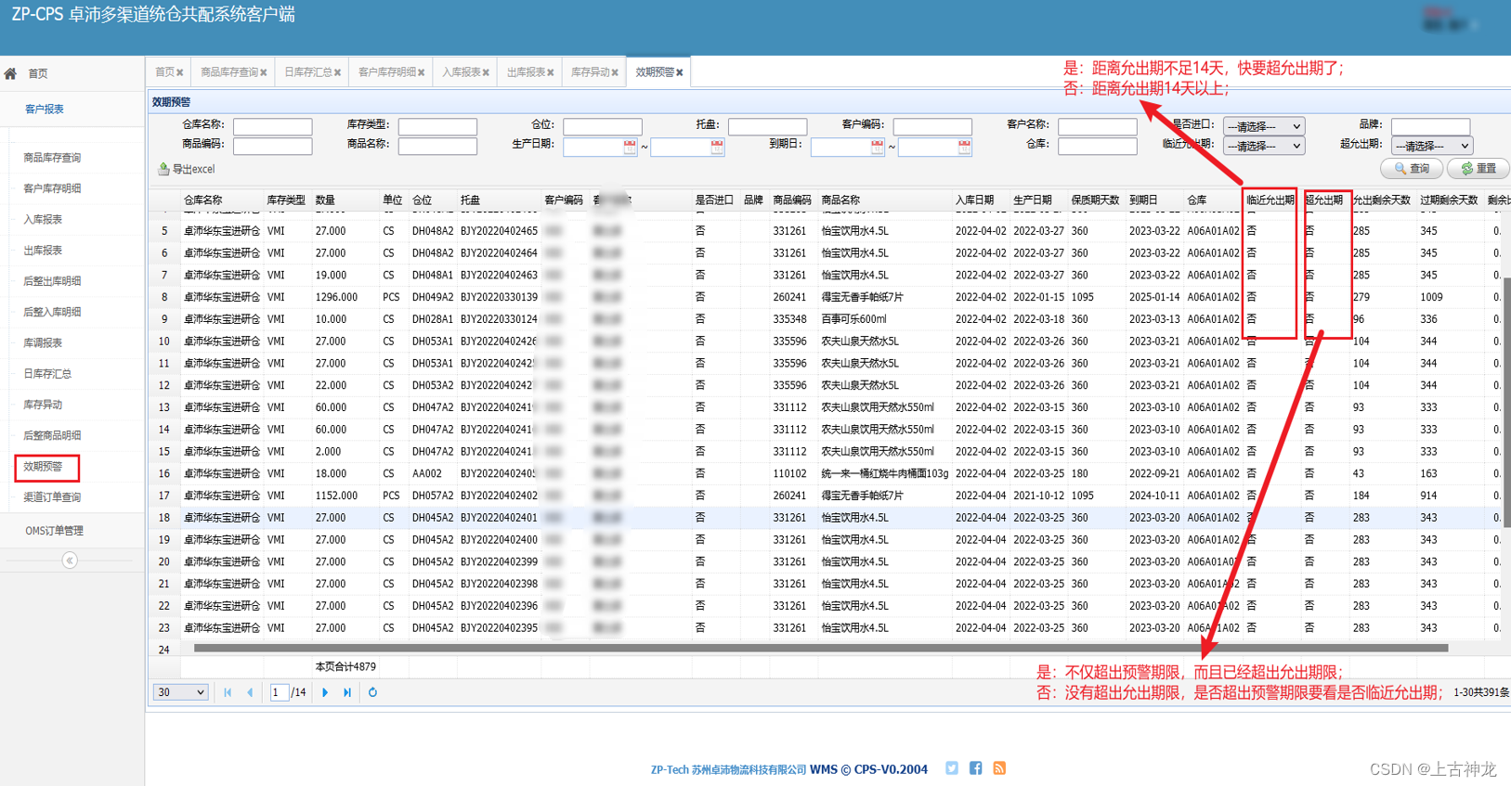Switch to the 商品库存查询 tab

(228, 72)
